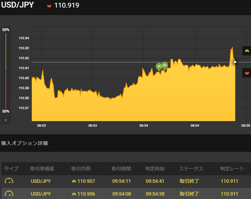Click 取引終了 status in the second row

pos(189,194)
